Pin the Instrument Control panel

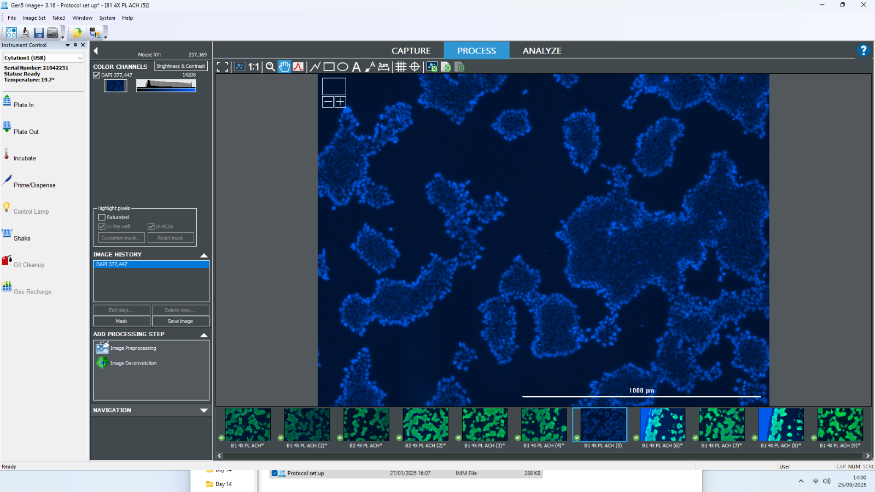(x=75, y=45)
